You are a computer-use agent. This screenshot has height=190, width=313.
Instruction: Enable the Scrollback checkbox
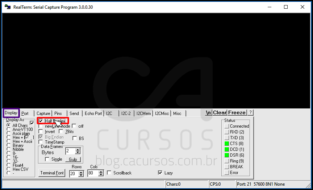[109, 173]
